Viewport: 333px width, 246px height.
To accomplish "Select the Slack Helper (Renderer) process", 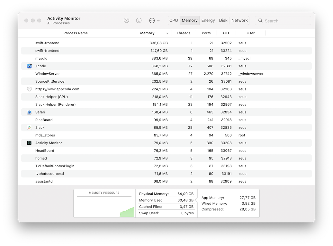I will point(55,104).
